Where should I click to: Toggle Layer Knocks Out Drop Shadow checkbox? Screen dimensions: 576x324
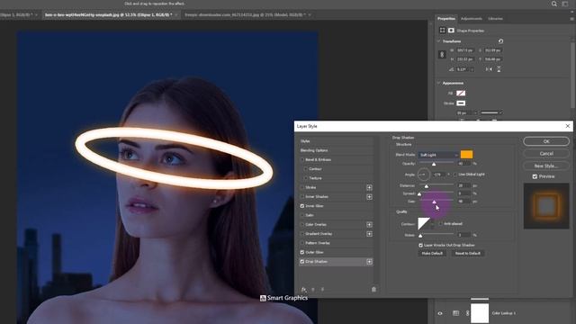click(420, 245)
